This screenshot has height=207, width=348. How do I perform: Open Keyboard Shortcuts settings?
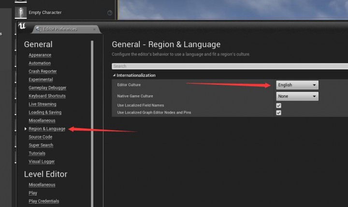pyautogui.click(x=47, y=96)
